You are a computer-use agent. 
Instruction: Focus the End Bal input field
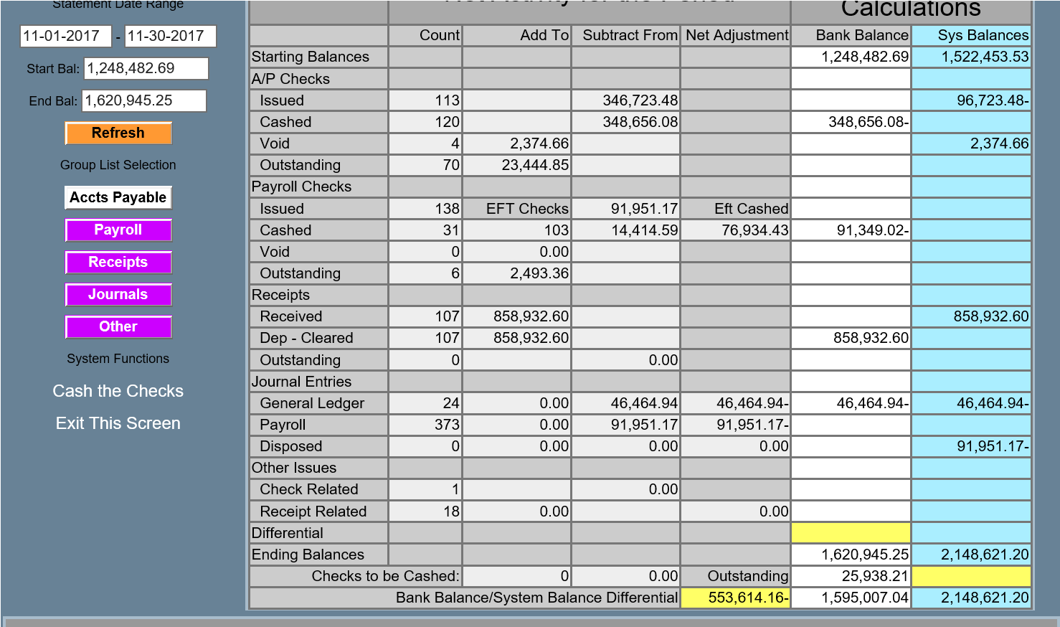click(144, 101)
